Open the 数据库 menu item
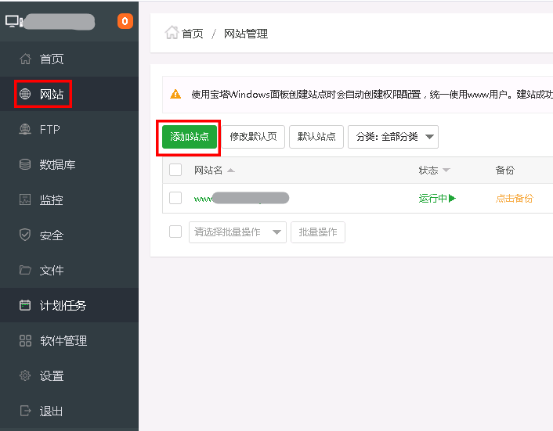 [x=69, y=164]
